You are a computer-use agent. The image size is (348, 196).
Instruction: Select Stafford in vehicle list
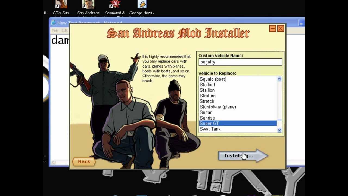tap(238, 85)
